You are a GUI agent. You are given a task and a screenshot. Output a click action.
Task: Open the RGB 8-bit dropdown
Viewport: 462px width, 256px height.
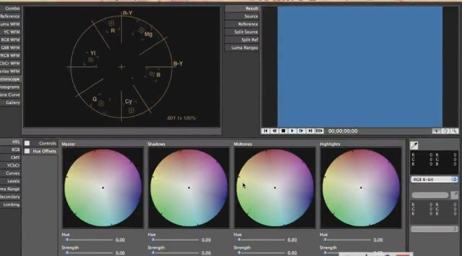click(434, 180)
